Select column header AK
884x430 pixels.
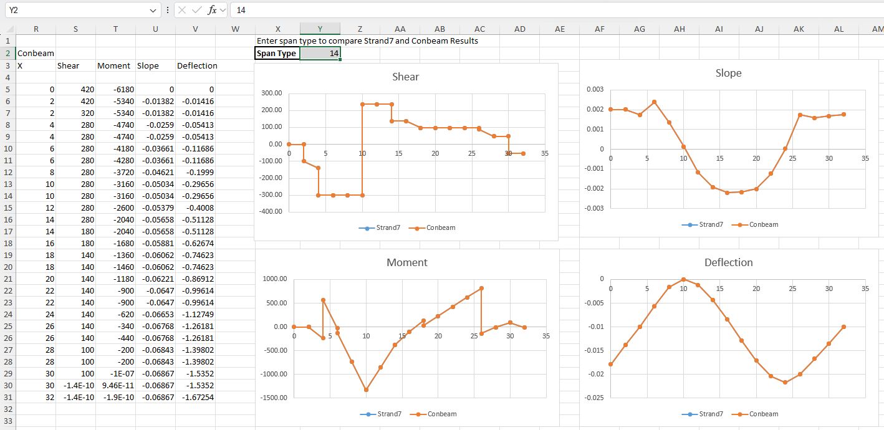[x=799, y=29]
